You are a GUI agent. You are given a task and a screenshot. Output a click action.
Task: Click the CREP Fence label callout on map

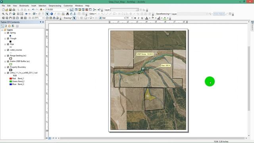coord(145,54)
